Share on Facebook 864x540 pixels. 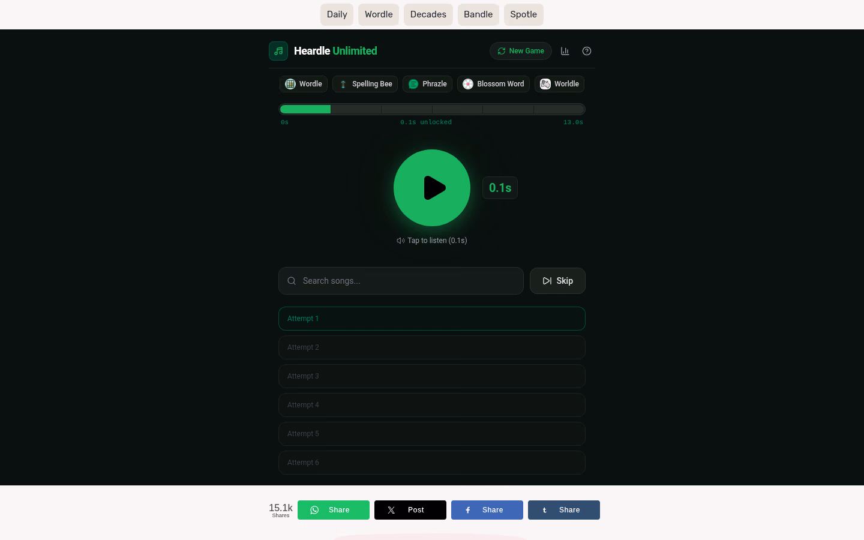487,510
